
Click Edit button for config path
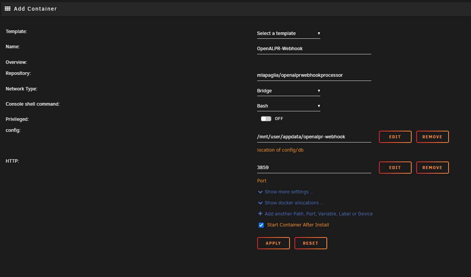pyautogui.click(x=395, y=137)
